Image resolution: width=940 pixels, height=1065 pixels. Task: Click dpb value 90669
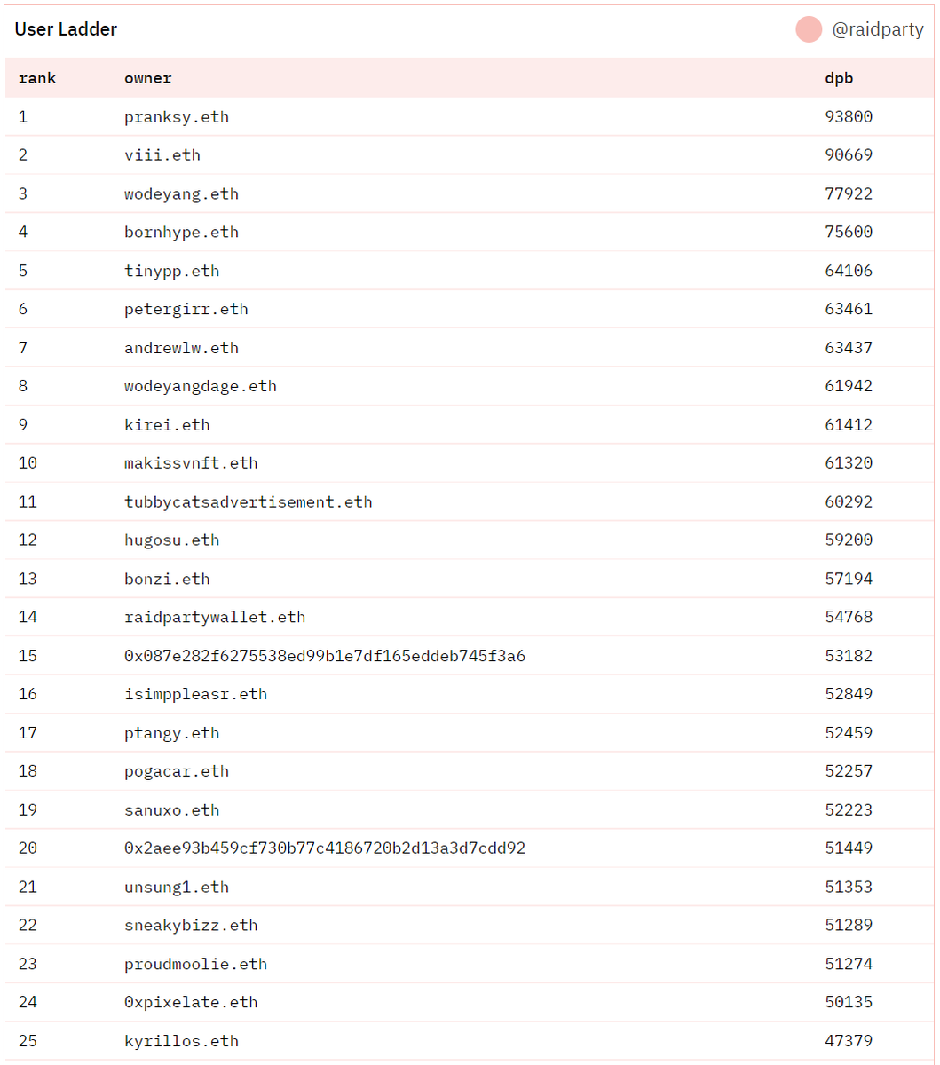coord(849,155)
